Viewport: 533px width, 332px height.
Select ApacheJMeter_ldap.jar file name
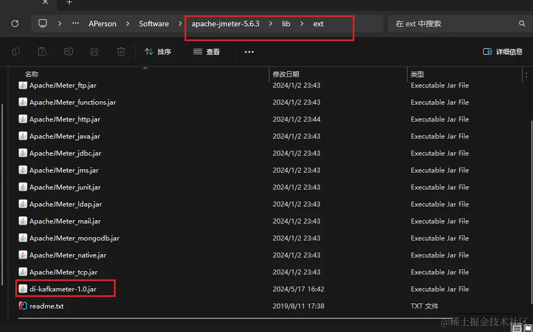point(66,204)
